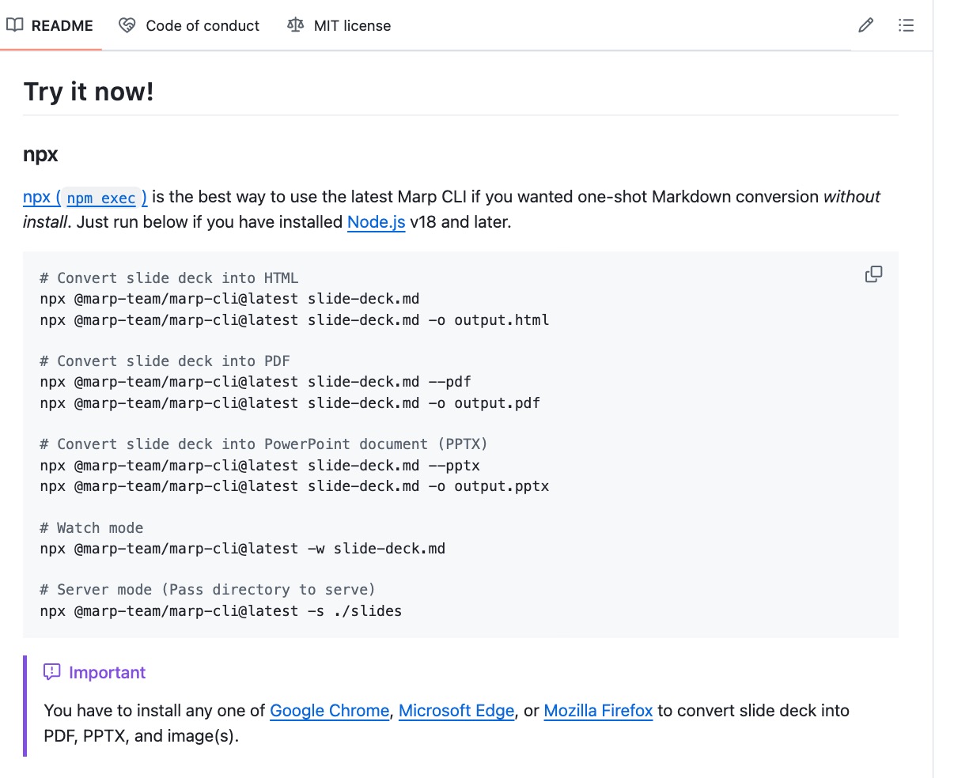Click the Important callout label text
Image resolution: width=954 pixels, height=778 pixels.
[107, 672]
